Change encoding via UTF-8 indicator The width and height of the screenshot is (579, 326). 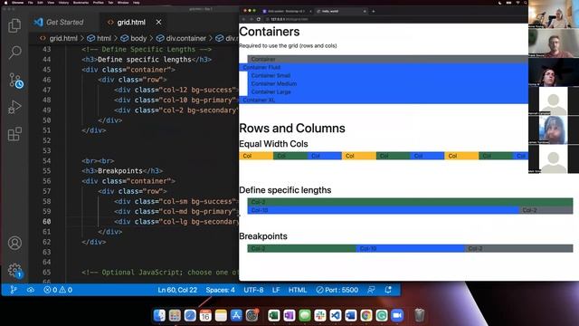pyautogui.click(x=253, y=290)
